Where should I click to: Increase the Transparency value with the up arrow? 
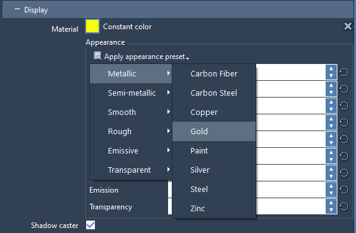coord(331,203)
